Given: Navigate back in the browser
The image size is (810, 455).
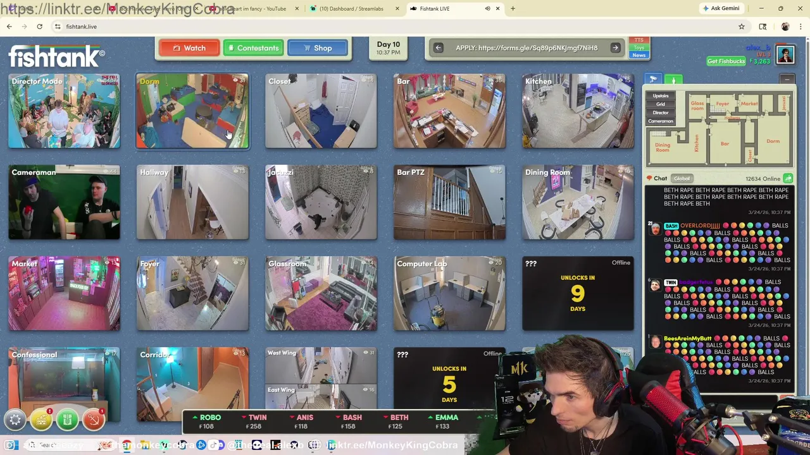Looking at the screenshot, I should pos(9,27).
